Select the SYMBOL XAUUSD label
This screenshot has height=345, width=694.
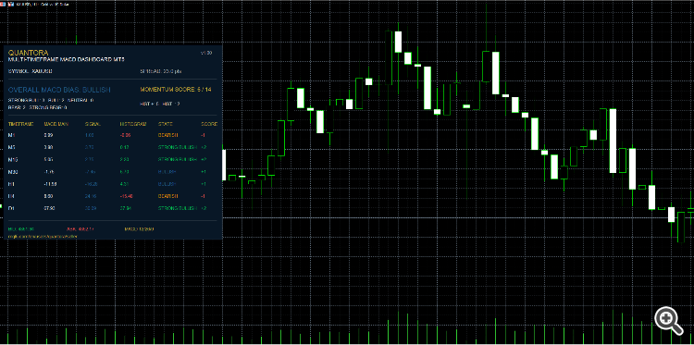tap(31, 71)
